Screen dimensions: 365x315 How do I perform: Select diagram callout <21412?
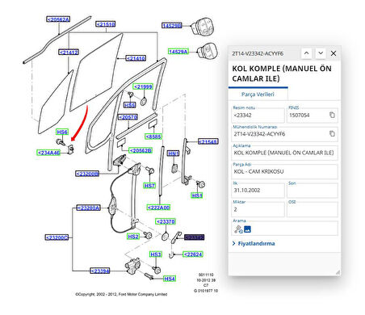(69, 52)
